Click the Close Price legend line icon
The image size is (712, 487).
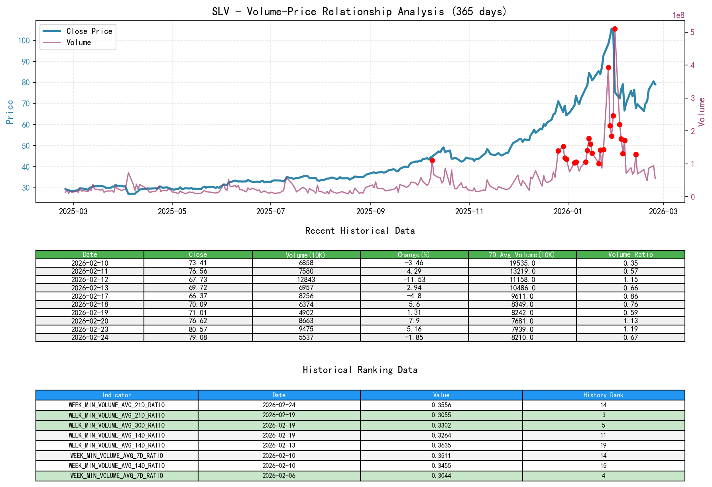coord(52,31)
